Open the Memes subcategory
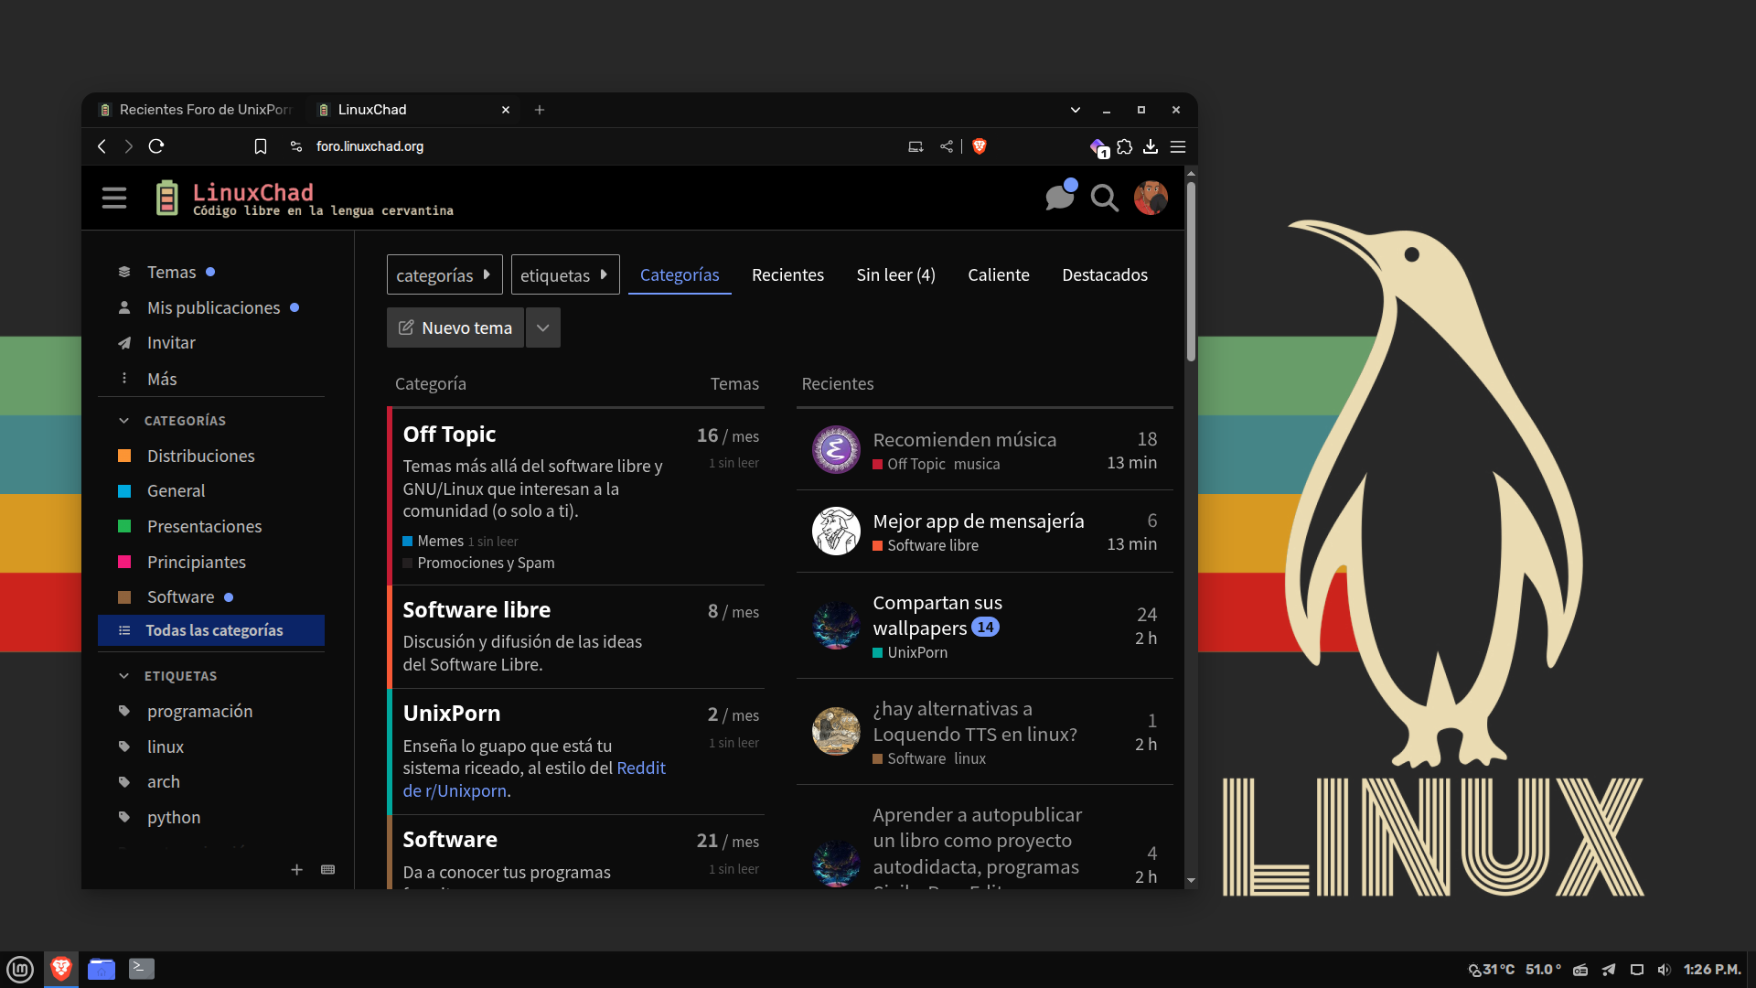The height and width of the screenshot is (988, 1756). click(x=440, y=542)
